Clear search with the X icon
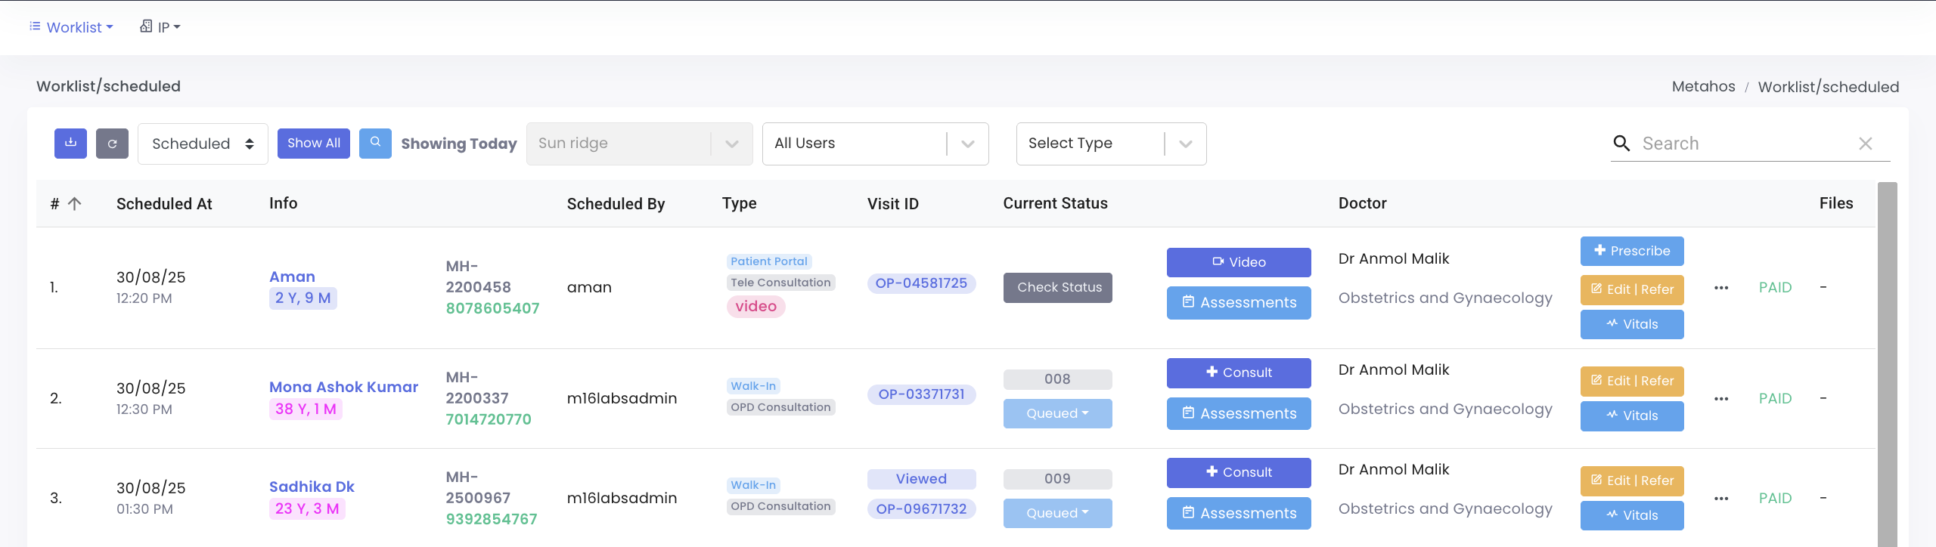Image resolution: width=1936 pixels, height=547 pixels. tap(1865, 144)
